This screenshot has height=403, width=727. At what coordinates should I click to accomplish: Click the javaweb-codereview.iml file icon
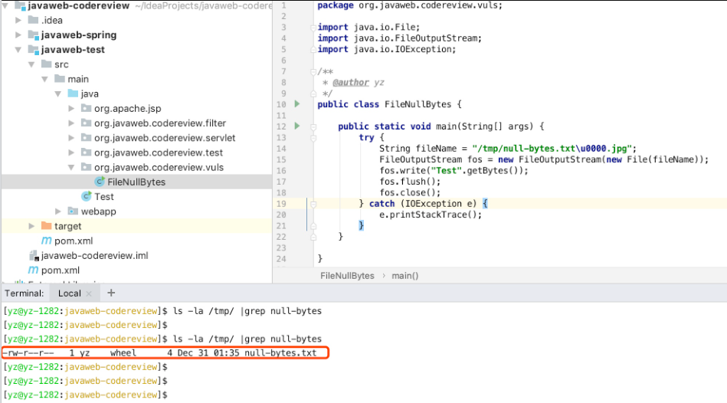34,256
